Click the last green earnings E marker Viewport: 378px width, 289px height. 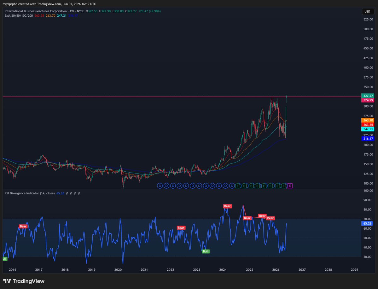(284, 186)
